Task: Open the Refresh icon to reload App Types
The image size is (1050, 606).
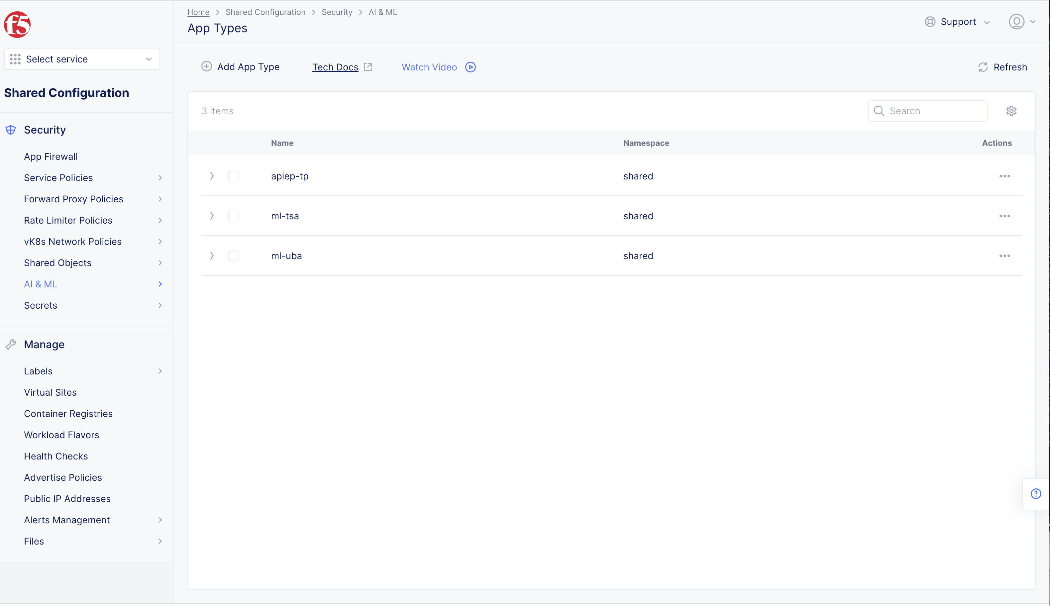Action: point(983,67)
